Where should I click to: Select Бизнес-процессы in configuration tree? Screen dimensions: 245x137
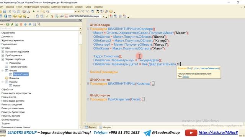point(10,119)
